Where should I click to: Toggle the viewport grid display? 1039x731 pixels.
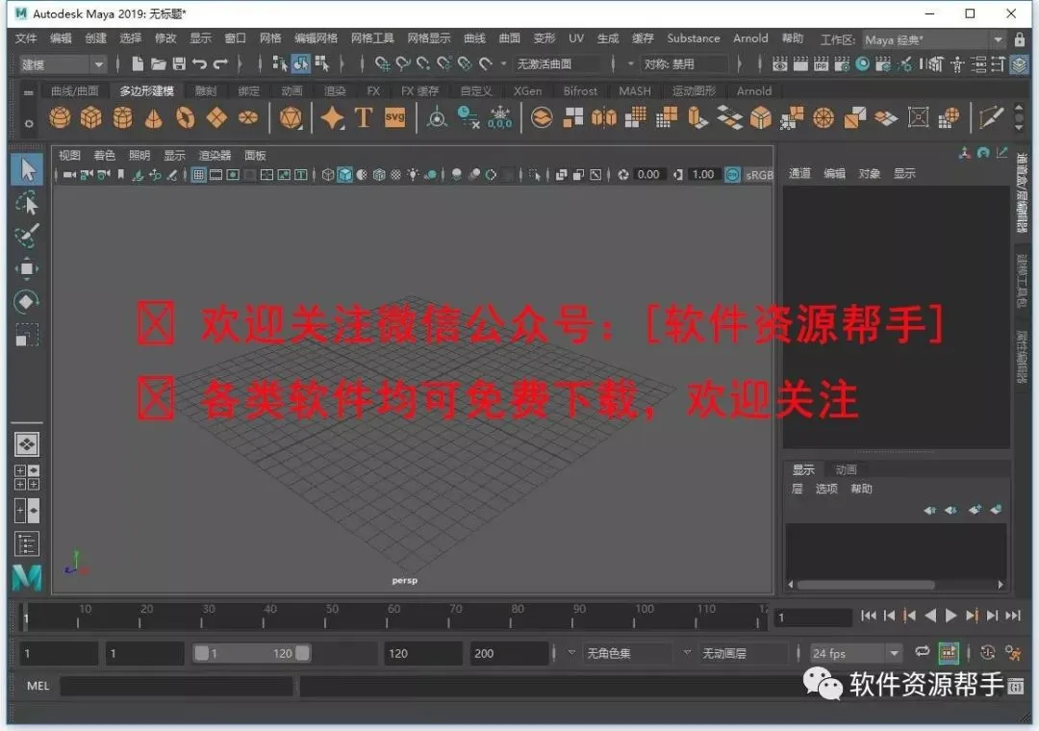(x=199, y=175)
